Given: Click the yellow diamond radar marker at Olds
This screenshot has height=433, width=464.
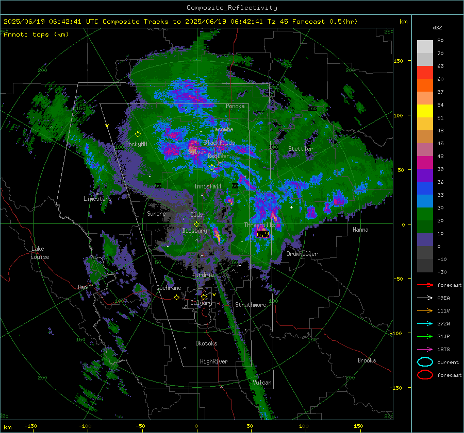Looking at the screenshot, I should 196,224.
